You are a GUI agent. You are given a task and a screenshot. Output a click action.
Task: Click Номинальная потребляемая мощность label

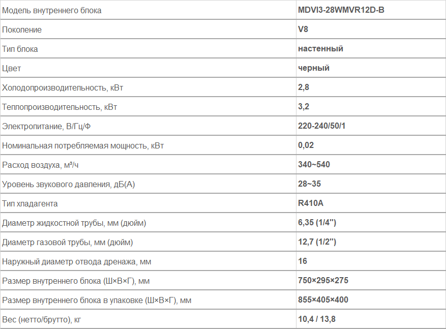point(83,146)
